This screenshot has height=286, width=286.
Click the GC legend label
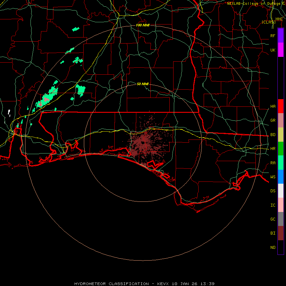pyautogui.click(x=273, y=219)
